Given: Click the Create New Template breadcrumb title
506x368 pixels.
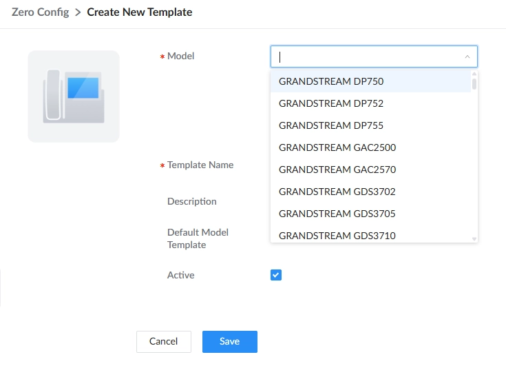Looking at the screenshot, I should pyautogui.click(x=139, y=12).
